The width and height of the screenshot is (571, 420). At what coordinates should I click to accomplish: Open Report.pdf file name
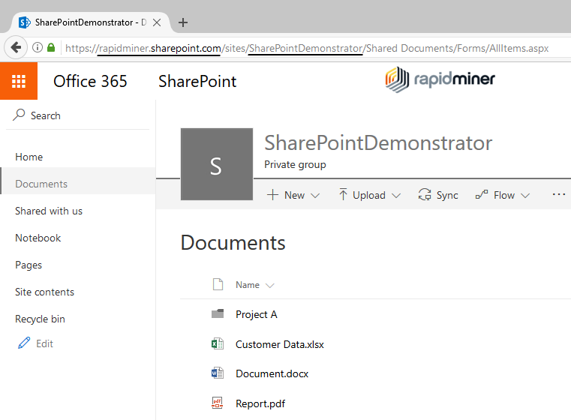click(x=260, y=403)
